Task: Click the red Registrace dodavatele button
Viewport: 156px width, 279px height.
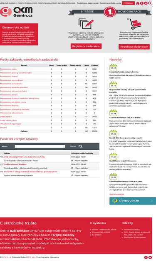Action: 134,46
